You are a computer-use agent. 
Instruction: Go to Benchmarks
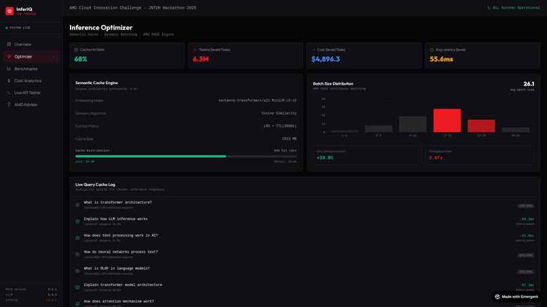(31, 68)
